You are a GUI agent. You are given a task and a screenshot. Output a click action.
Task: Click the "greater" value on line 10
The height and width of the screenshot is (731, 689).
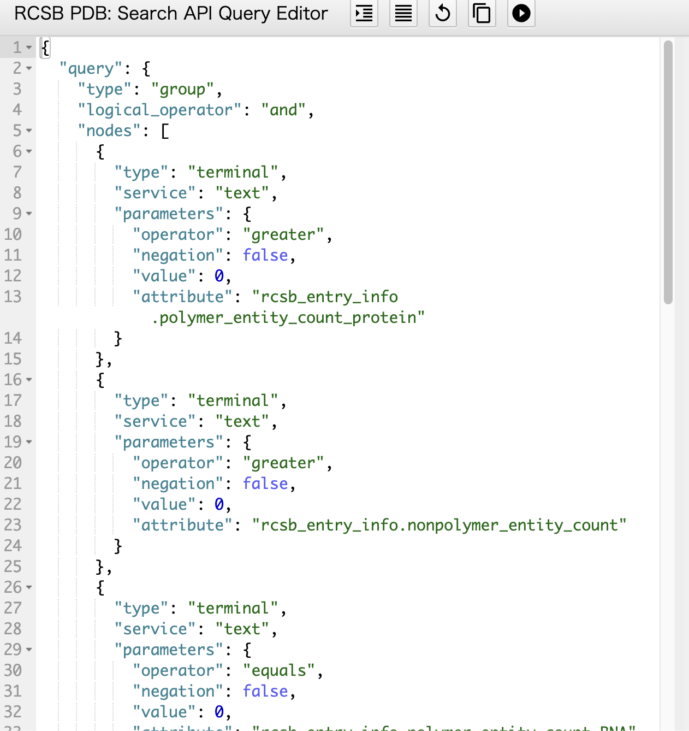pos(283,234)
